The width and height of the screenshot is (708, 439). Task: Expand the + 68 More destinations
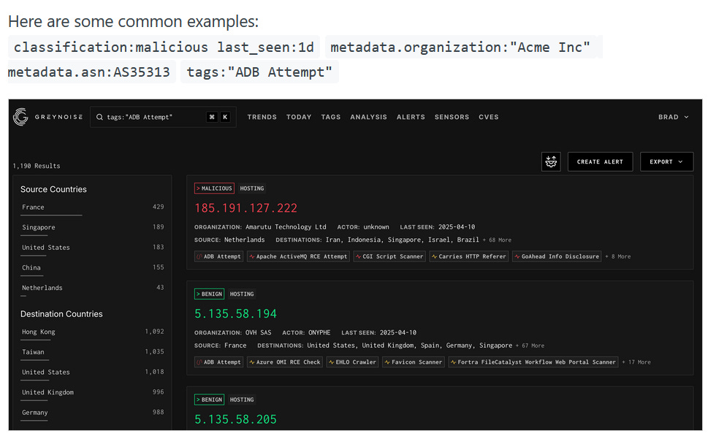[497, 240]
